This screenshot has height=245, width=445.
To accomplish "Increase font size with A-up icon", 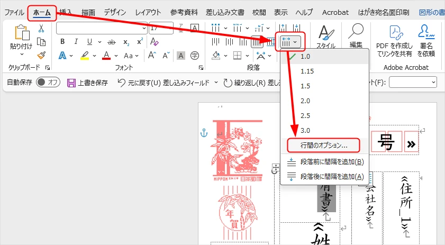I will point(152,56).
